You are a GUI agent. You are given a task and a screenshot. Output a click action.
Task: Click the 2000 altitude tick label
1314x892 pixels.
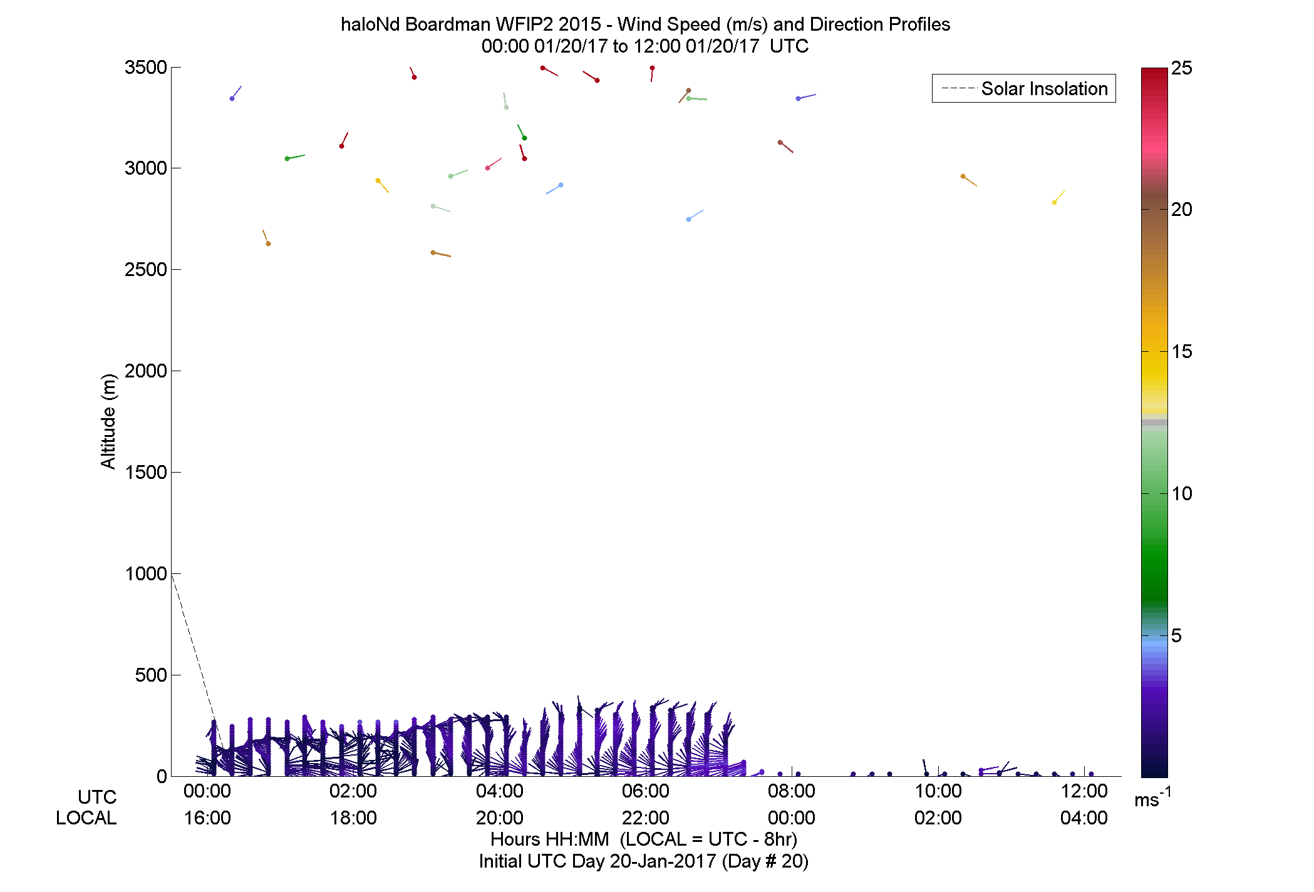(146, 371)
